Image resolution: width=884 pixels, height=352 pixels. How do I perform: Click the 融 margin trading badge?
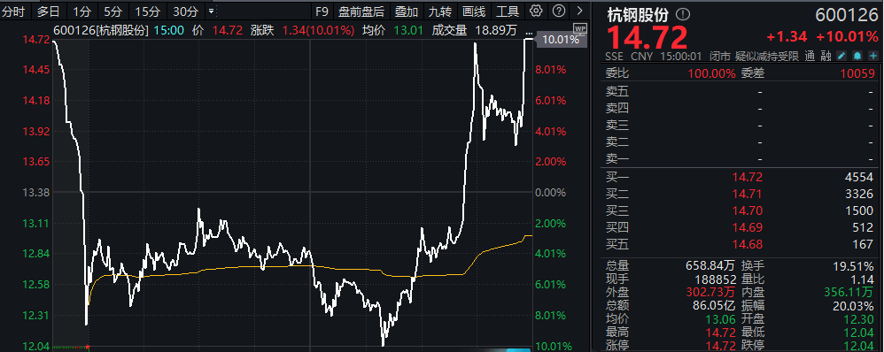coord(826,56)
